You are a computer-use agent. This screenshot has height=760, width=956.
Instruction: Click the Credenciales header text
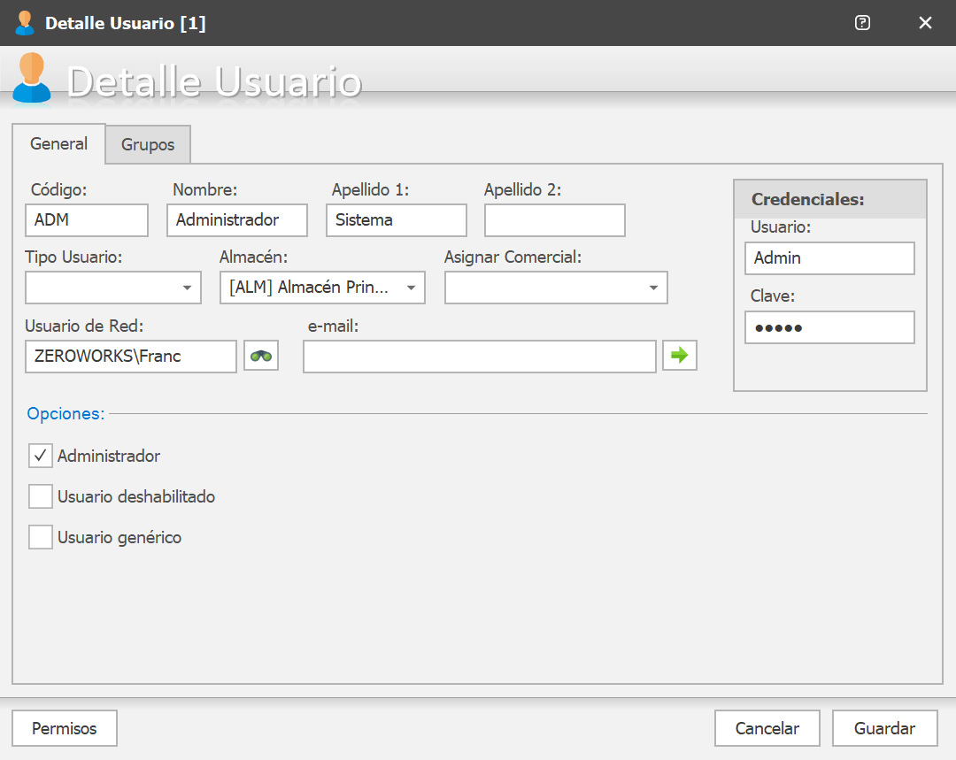coord(808,199)
